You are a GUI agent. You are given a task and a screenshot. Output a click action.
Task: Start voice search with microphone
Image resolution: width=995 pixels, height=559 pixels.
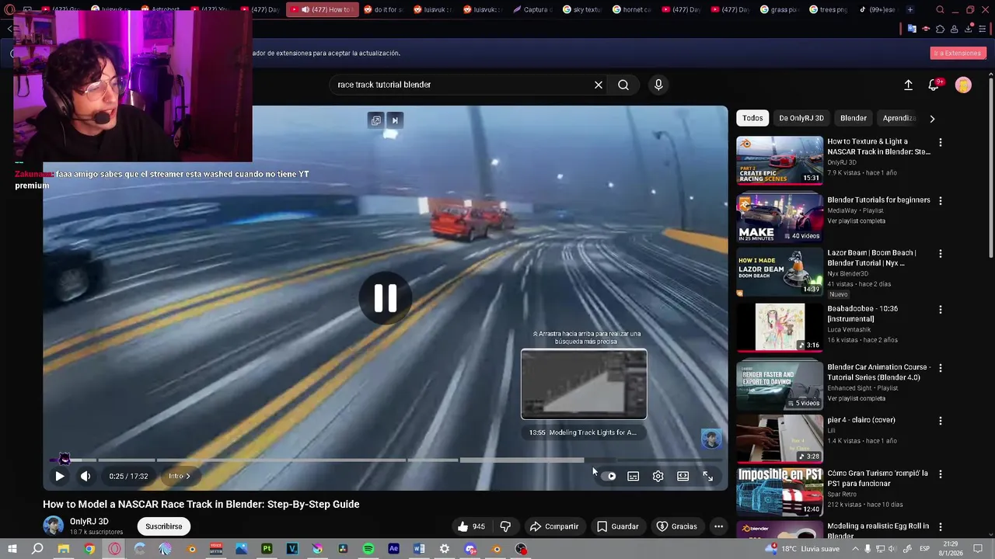coord(658,85)
